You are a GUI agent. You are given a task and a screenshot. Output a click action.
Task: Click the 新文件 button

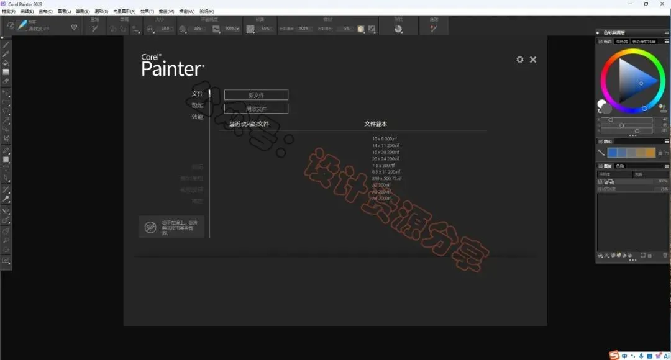[x=256, y=95]
